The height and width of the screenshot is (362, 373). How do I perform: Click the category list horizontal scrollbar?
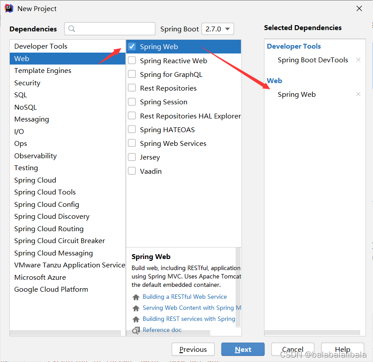pos(65,333)
